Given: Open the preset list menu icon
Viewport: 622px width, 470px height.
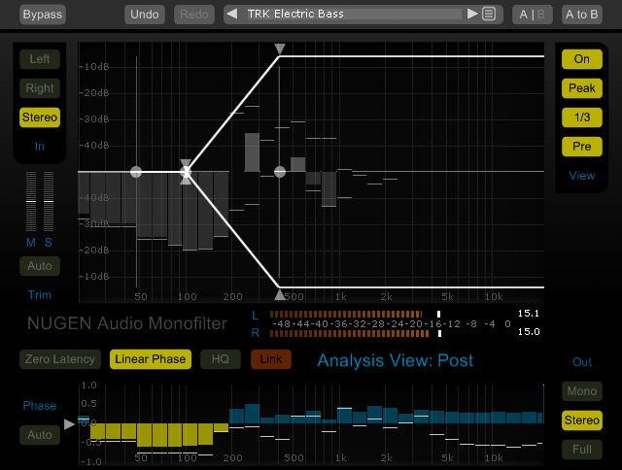Looking at the screenshot, I should coord(489,14).
